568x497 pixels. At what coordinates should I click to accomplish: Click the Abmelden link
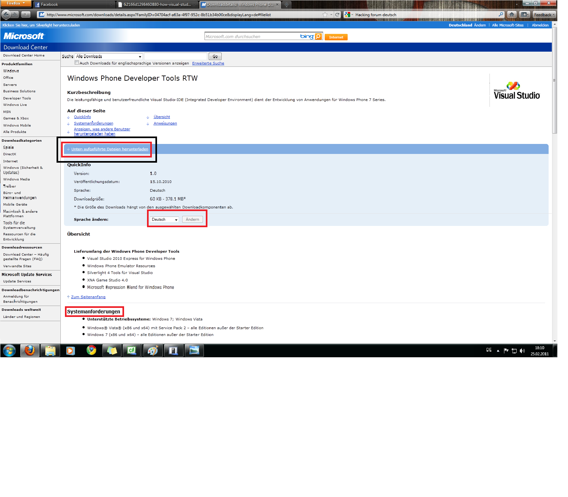point(540,25)
